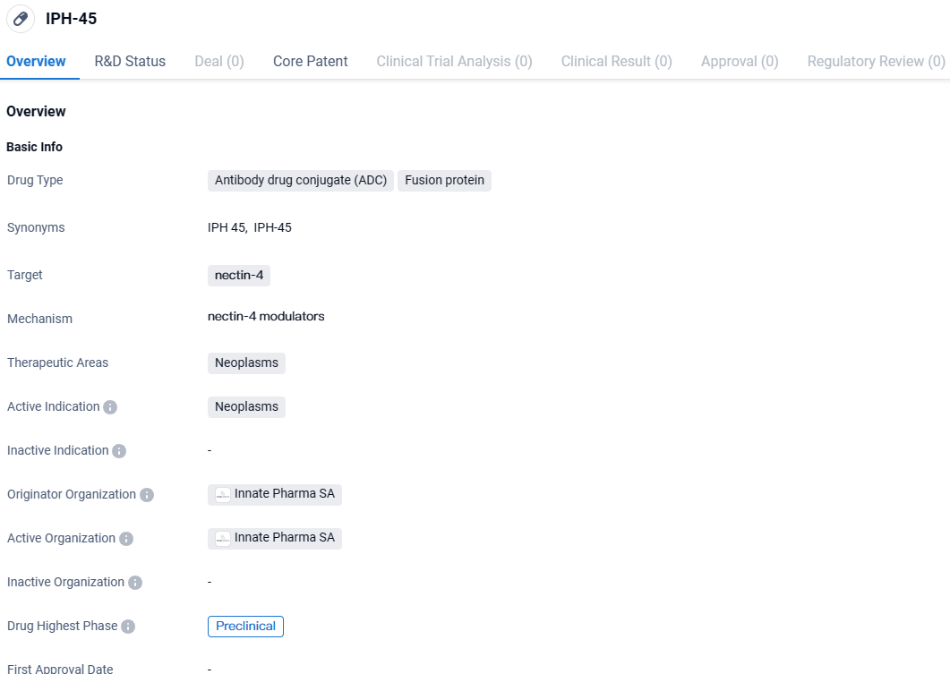Select the Overview tab
Screen dimensions: 950x674
pyautogui.click(x=36, y=61)
